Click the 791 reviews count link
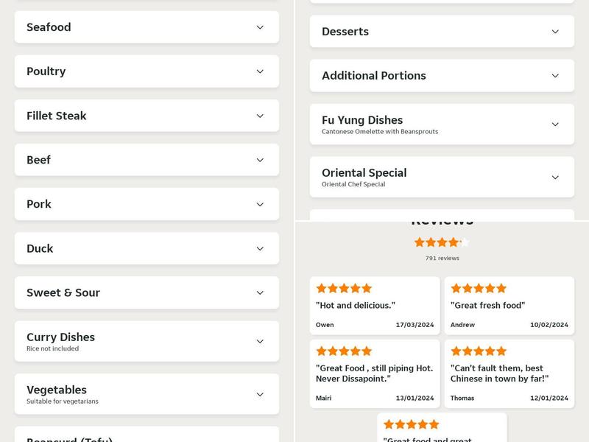Image resolution: width=589 pixels, height=442 pixels. point(442,258)
